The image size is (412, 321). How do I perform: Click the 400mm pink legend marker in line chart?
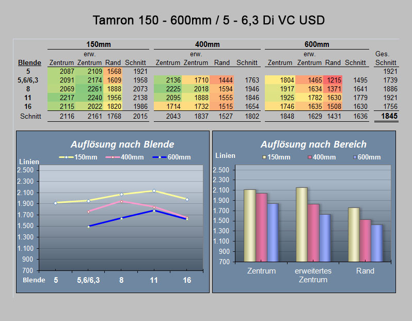coord(113,157)
